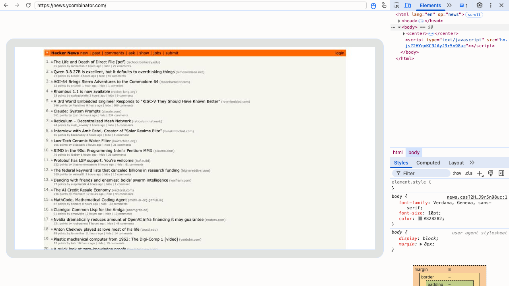This screenshot has height=286, width=509.
Task: Click the 'ask' link in the Hacker News header
Action: click(132, 53)
